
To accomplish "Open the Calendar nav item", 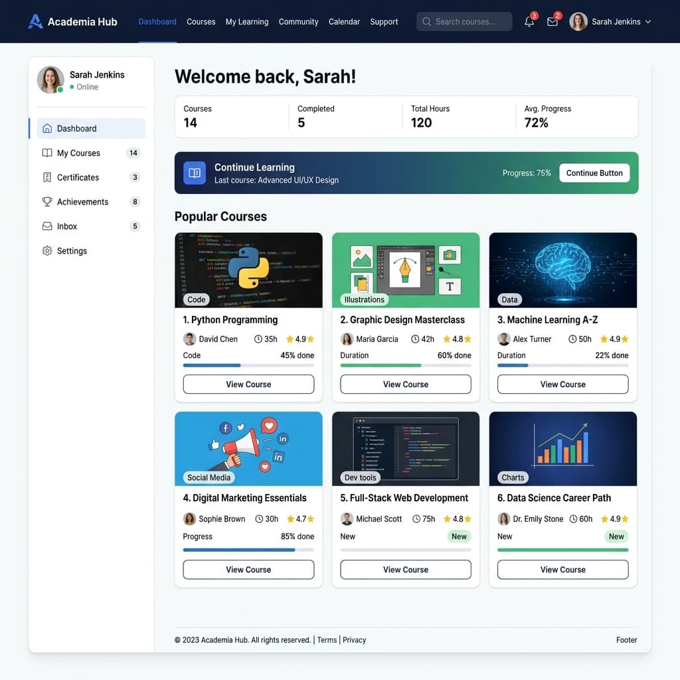I will [x=344, y=22].
